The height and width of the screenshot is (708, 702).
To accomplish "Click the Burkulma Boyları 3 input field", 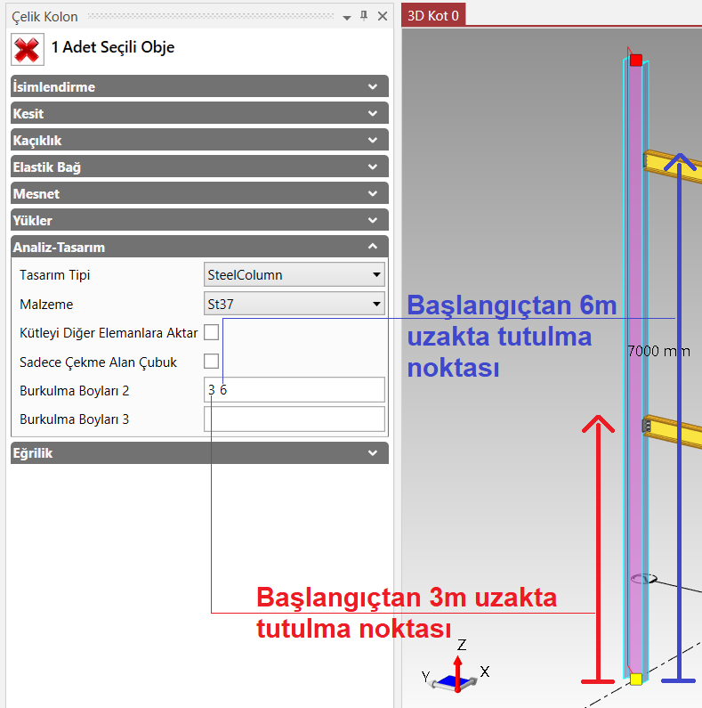I will (x=295, y=419).
